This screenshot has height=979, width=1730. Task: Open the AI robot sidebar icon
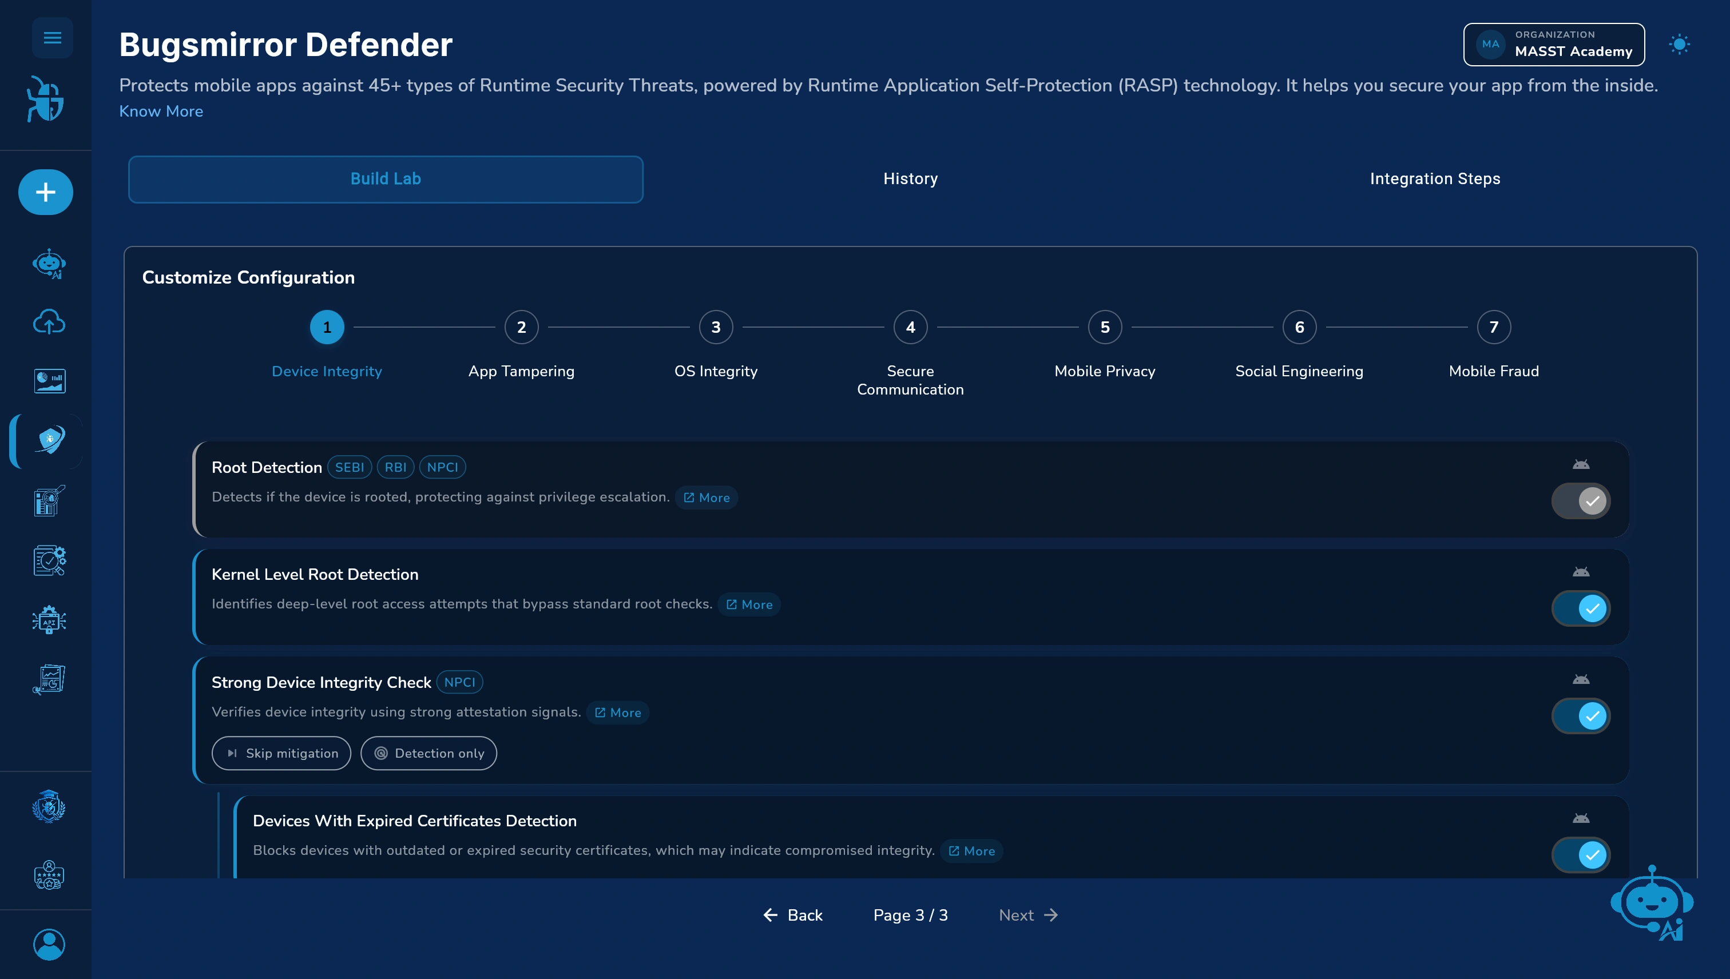click(49, 264)
